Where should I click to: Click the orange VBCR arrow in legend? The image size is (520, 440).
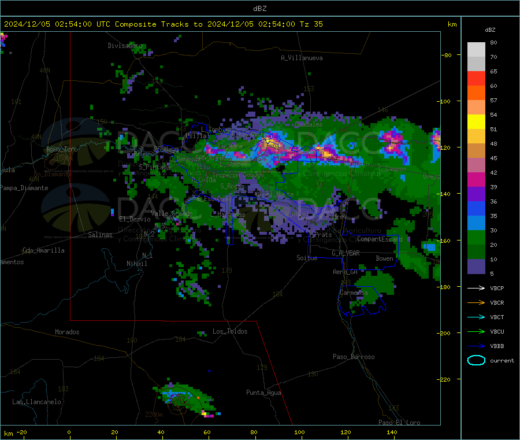(476, 302)
